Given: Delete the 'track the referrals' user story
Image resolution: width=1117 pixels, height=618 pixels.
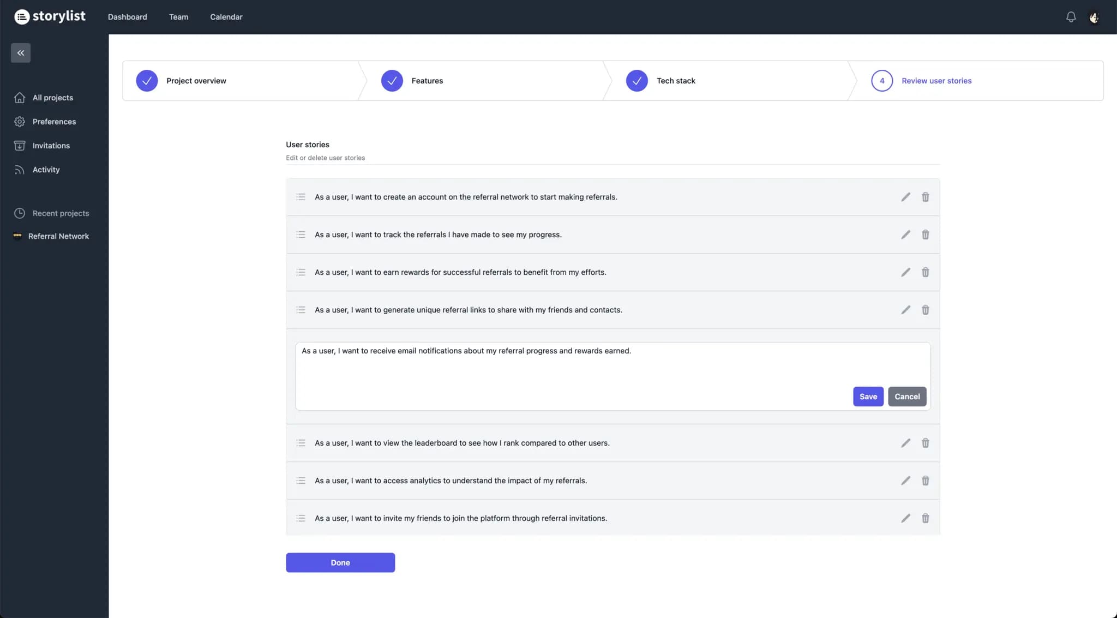Looking at the screenshot, I should [x=926, y=235].
